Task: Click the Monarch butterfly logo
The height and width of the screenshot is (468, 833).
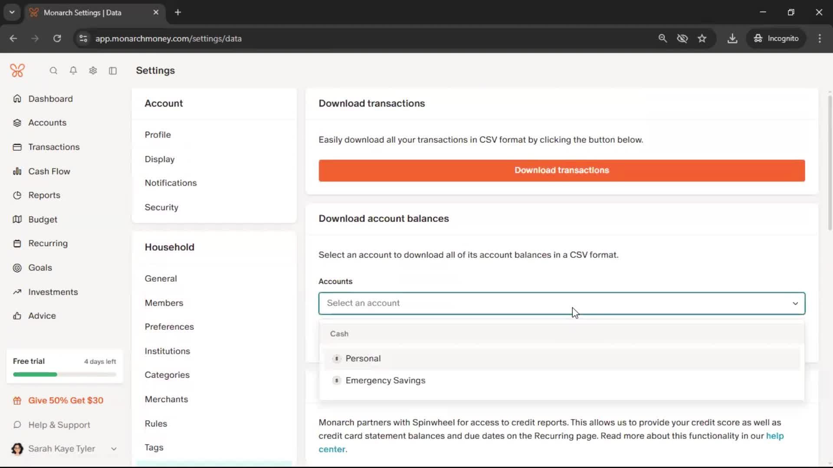Action: (17, 70)
